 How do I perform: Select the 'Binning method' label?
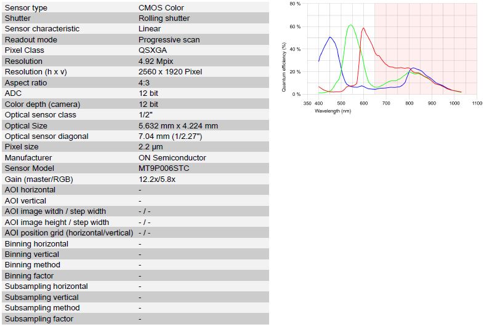[33, 265]
